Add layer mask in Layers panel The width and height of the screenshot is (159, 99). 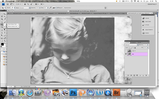(134, 75)
